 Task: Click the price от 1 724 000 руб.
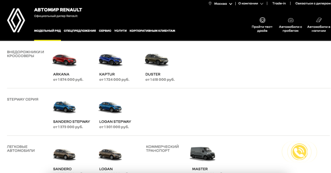[x=114, y=80]
